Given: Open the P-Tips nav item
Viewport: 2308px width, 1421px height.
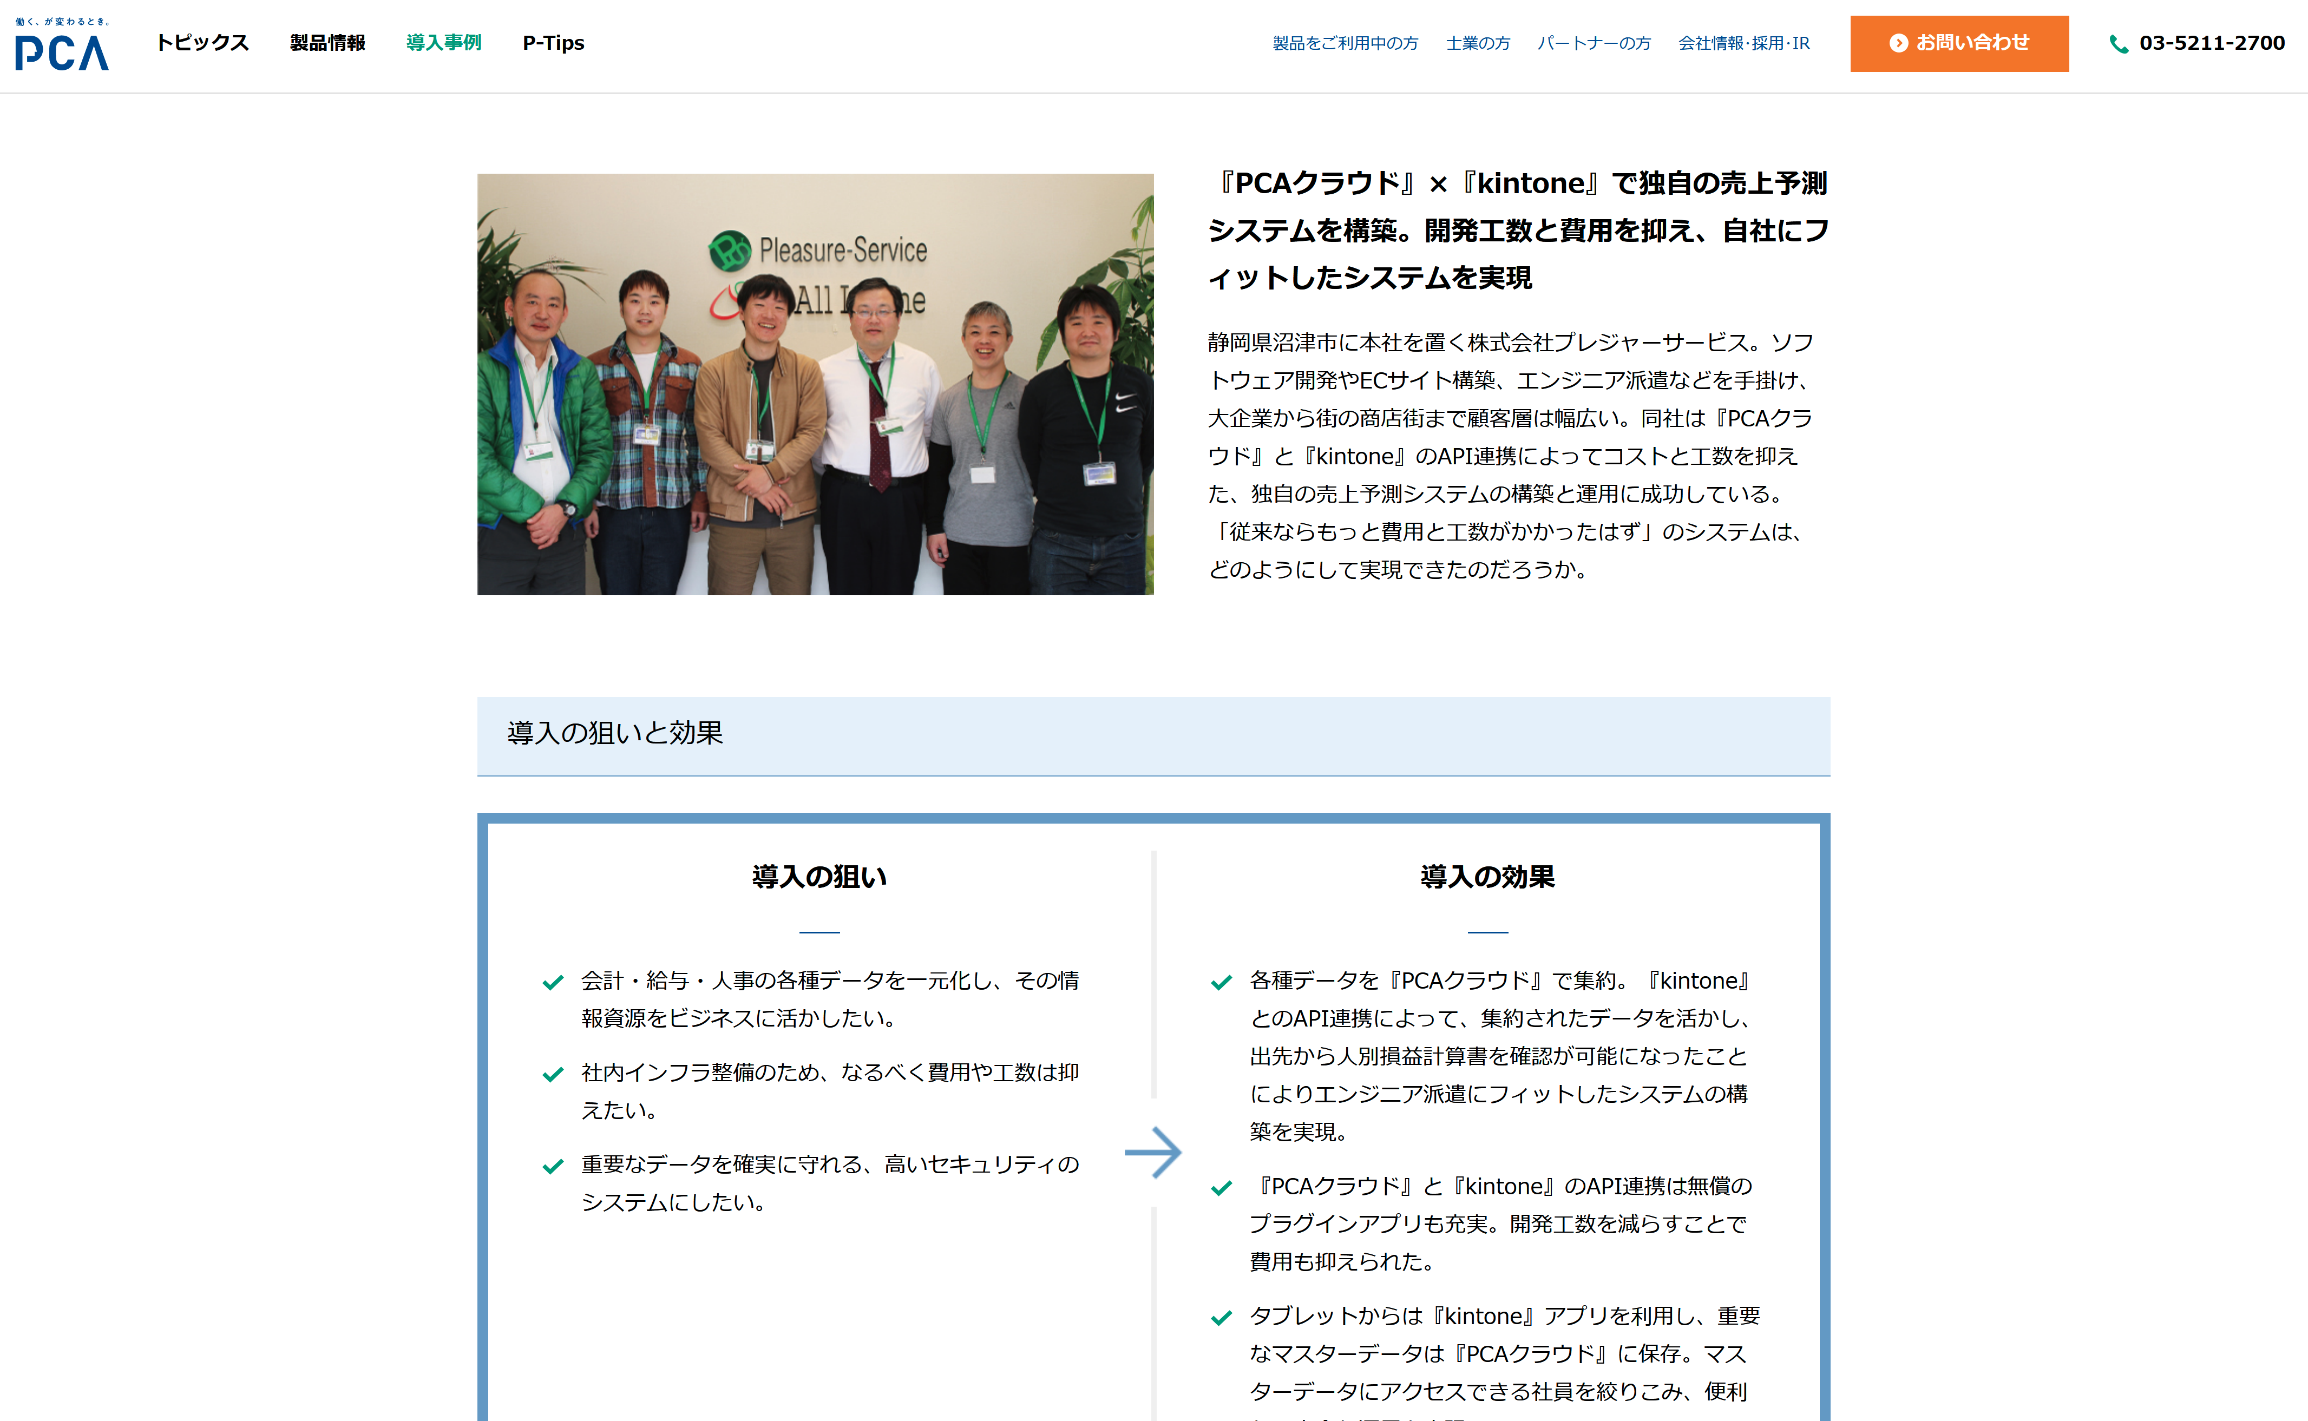Looking at the screenshot, I should coord(554,43).
